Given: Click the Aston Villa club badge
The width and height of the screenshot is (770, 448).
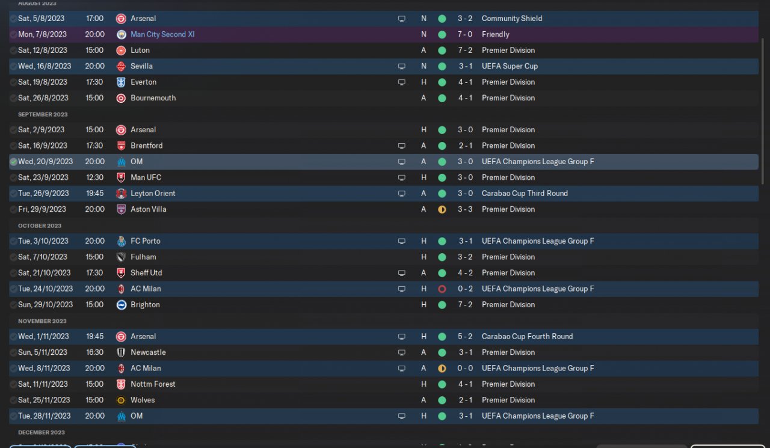Looking at the screenshot, I should point(121,209).
